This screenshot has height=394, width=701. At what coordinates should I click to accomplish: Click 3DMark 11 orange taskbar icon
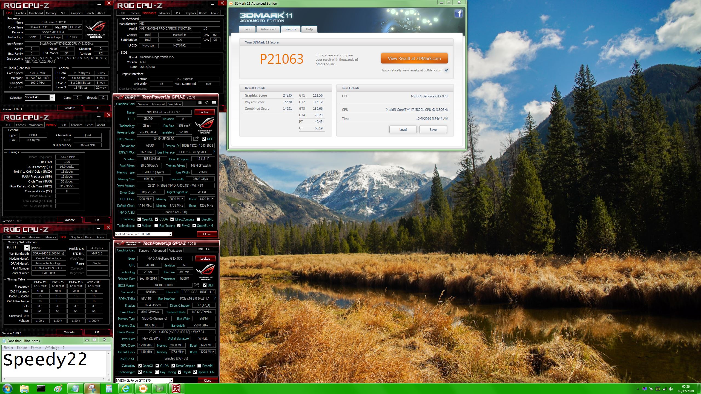[x=143, y=389]
